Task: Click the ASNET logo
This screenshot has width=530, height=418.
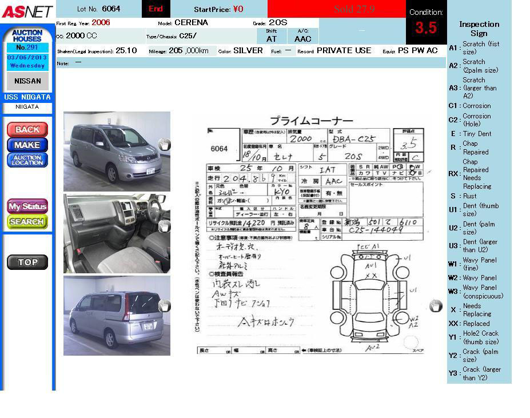Action: coord(27,11)
